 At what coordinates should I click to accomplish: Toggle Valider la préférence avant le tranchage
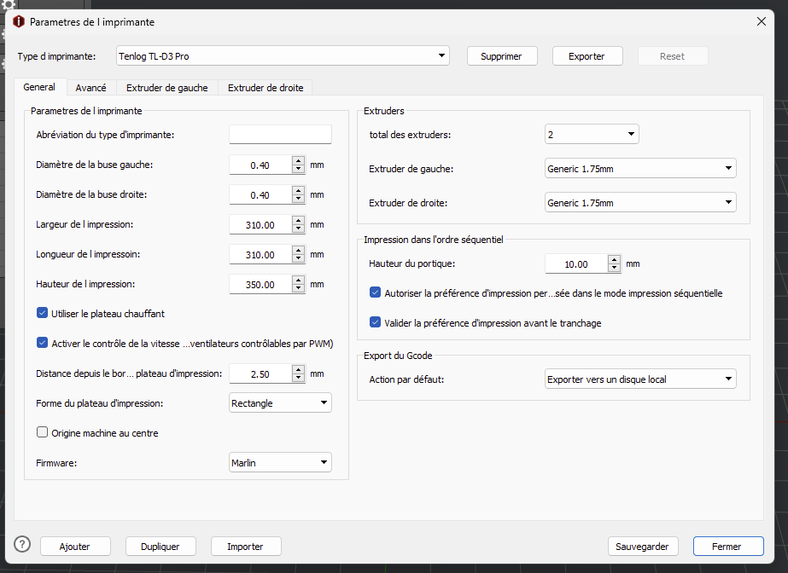375,322
